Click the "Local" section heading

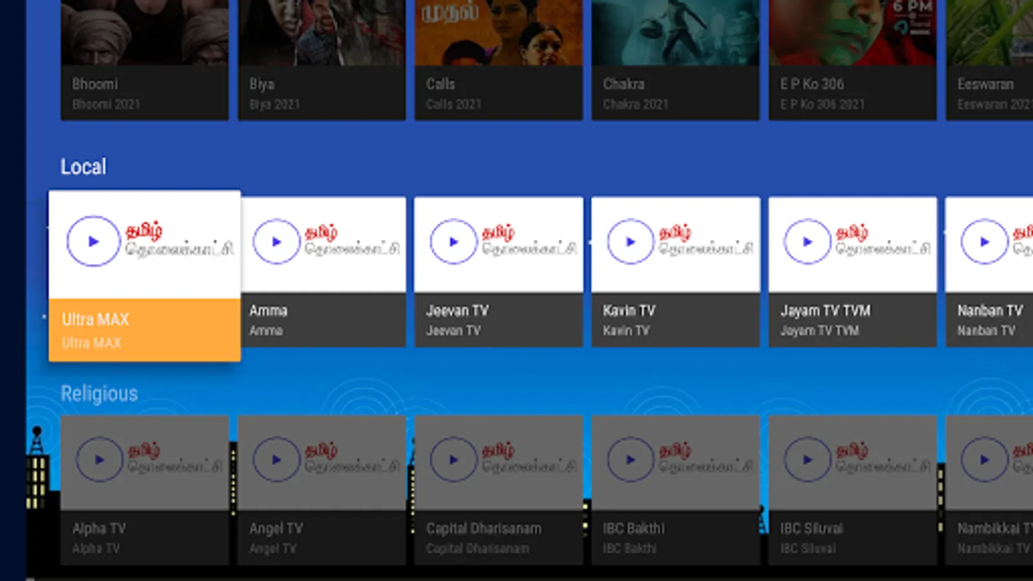(83, 167)
